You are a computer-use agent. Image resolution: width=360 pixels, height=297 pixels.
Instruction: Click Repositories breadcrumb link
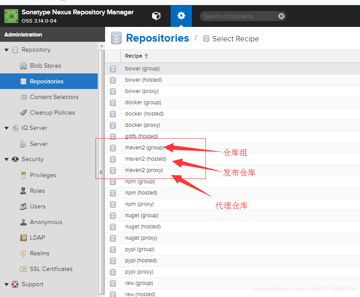tap(158, 38)
